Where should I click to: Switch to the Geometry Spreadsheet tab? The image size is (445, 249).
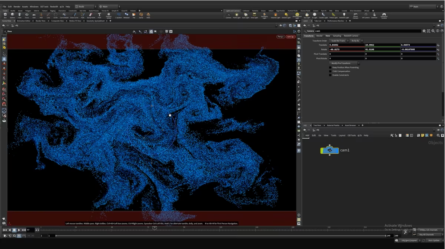coord(96,21)
